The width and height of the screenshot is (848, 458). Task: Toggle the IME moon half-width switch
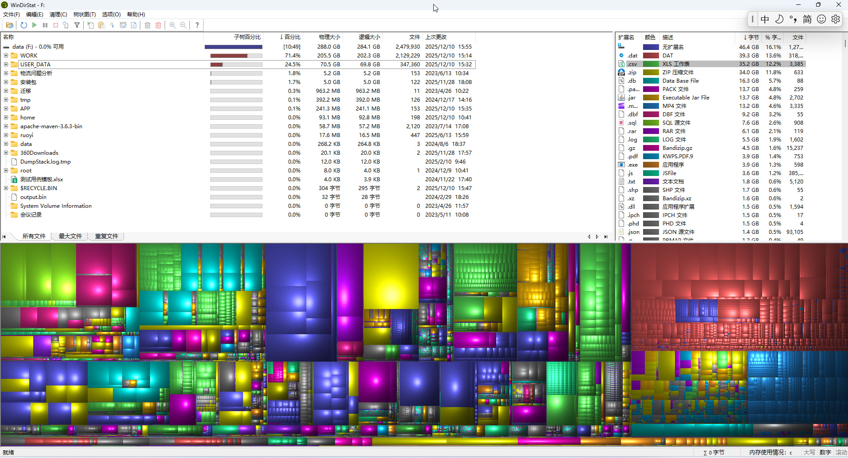779,19
